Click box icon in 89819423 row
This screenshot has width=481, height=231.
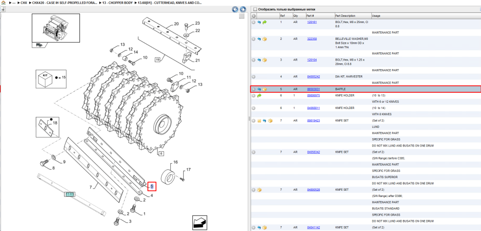(270, 121)
